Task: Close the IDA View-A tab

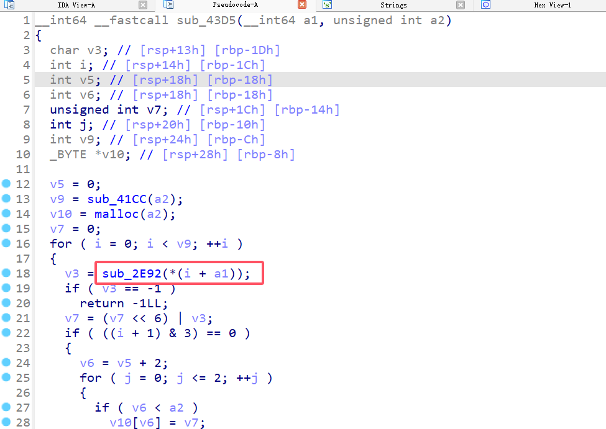Action: [x=143, y=5]
